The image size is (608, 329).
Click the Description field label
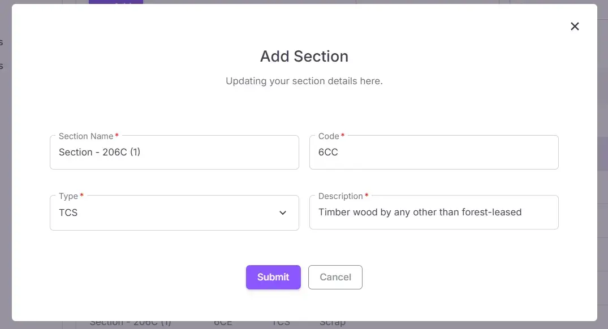pos(340,196)
